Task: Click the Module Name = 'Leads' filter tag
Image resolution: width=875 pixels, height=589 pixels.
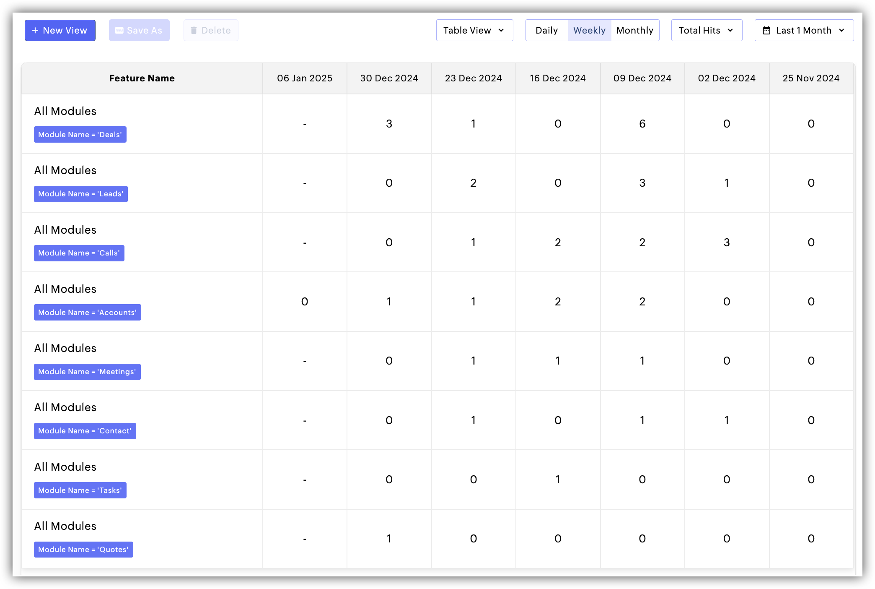Action: tap(81, 194)
